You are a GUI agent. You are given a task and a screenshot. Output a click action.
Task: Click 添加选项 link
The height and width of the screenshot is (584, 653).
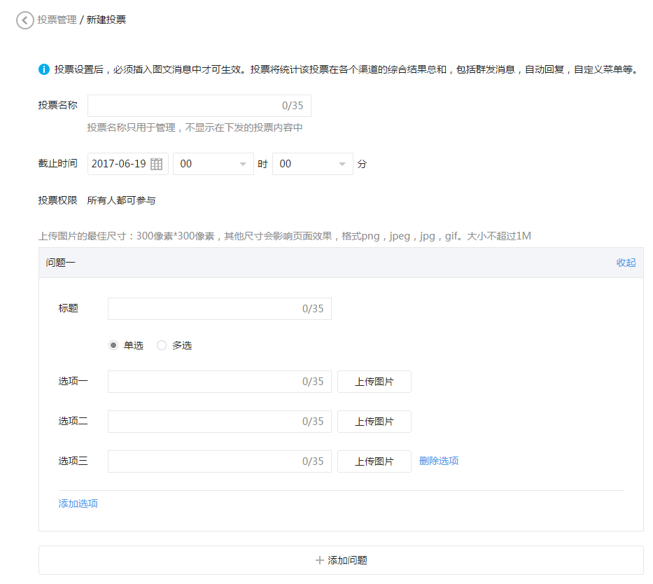coord(78,503)
